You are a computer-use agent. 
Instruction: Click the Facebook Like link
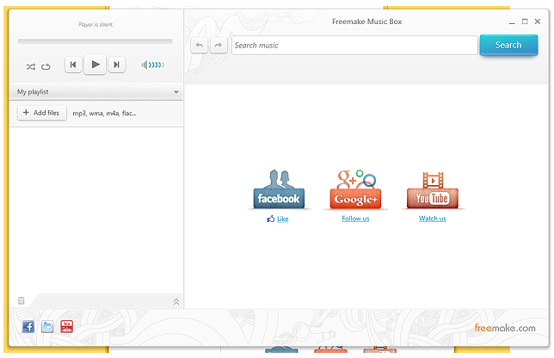tap(283, 219)
